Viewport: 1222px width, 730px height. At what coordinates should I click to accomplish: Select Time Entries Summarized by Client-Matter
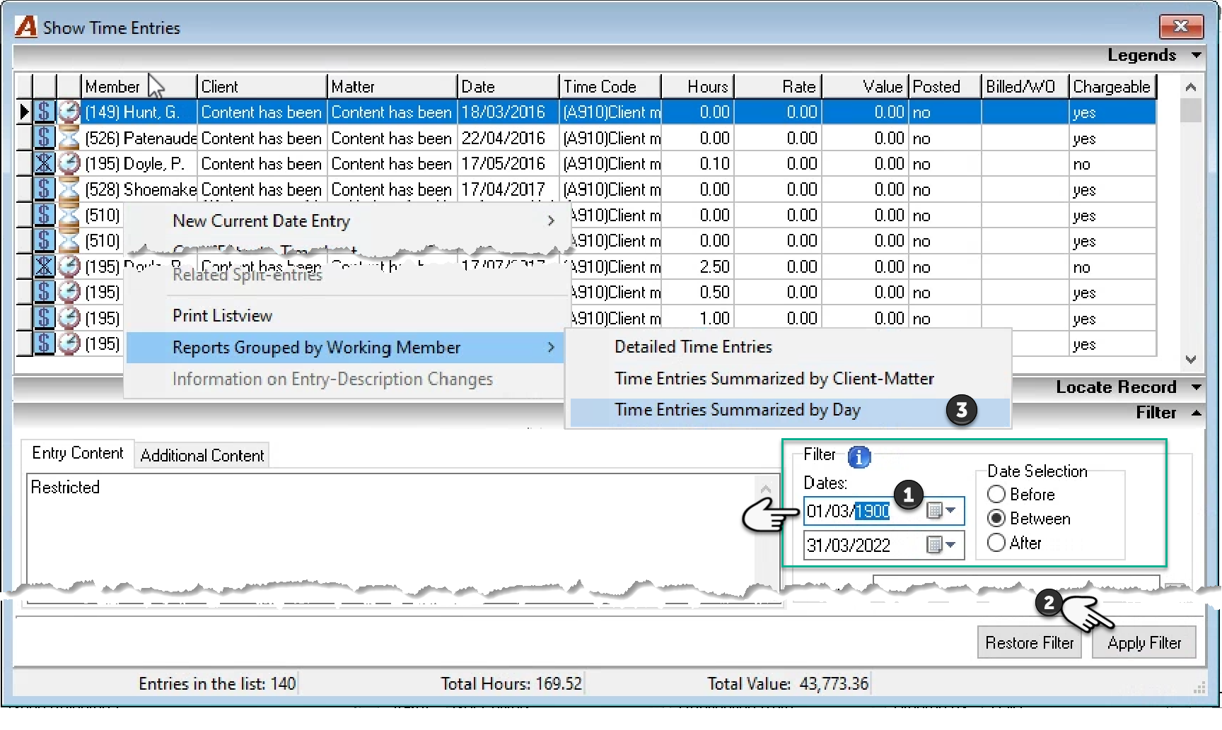pos(790,379)
